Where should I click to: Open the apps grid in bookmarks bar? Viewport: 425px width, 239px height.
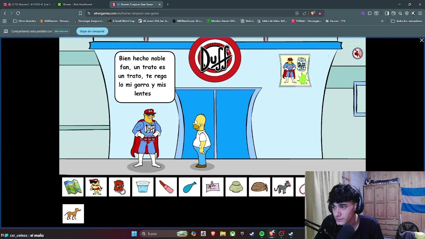(x=5, y=21)
